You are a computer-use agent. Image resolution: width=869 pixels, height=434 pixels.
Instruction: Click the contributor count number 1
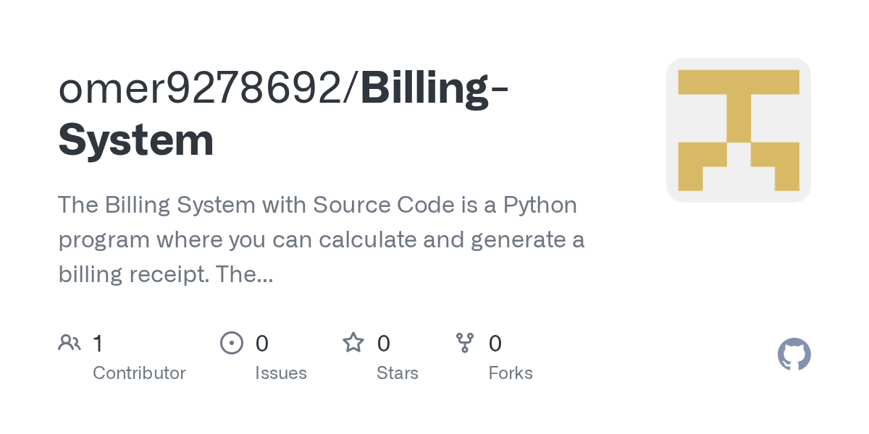click(98, 343)
